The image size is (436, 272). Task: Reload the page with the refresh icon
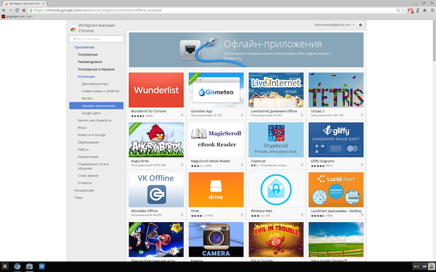[x=17, y=10]
